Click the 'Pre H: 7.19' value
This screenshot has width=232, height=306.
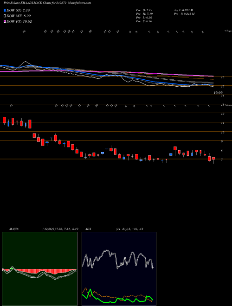point(144,14)
